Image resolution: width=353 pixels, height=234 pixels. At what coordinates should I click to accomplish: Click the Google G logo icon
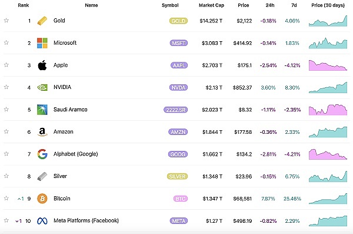pos(42,154)
